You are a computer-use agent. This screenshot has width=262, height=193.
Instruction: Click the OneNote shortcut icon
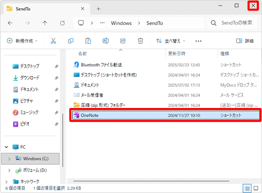77,115
